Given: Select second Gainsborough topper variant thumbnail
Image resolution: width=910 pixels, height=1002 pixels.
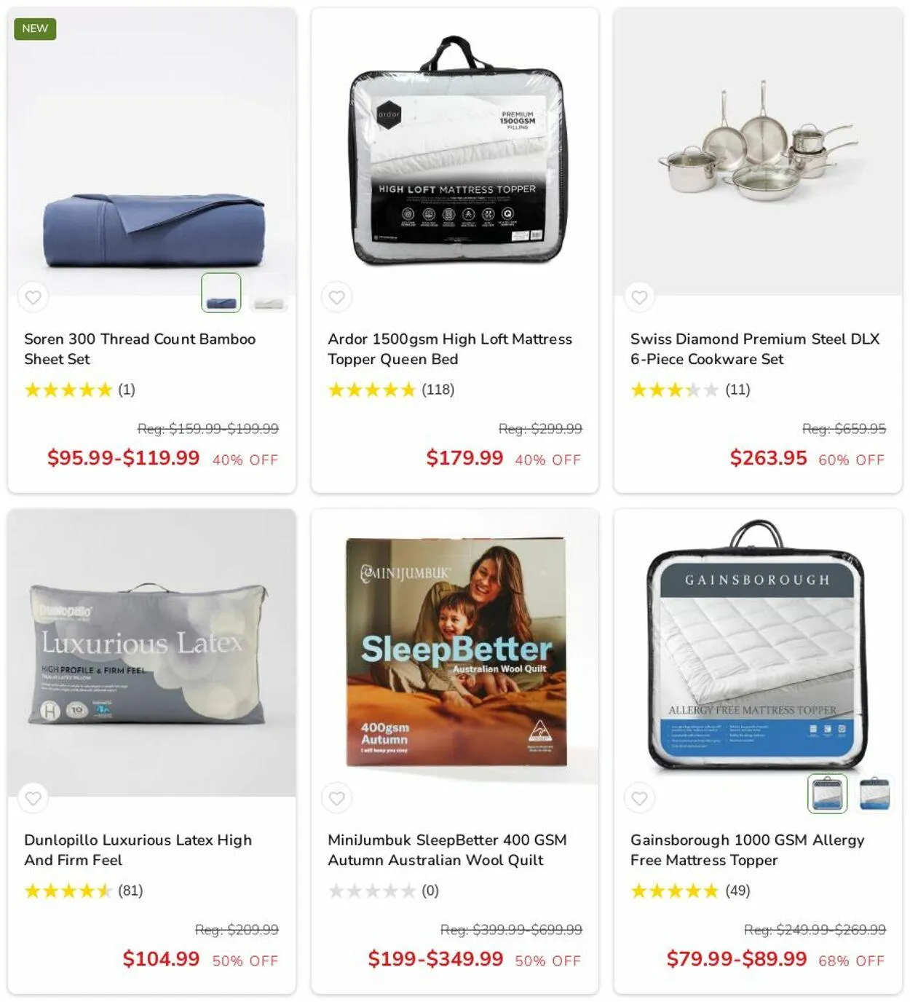Looking at the screenshot, I should (874, 794).
